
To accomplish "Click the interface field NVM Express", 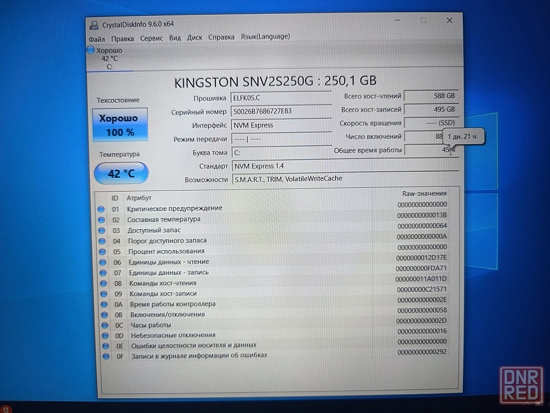I will [281, 125].
